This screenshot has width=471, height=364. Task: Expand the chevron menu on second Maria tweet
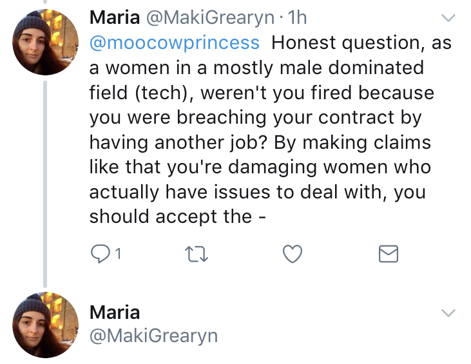click(446, 312)
